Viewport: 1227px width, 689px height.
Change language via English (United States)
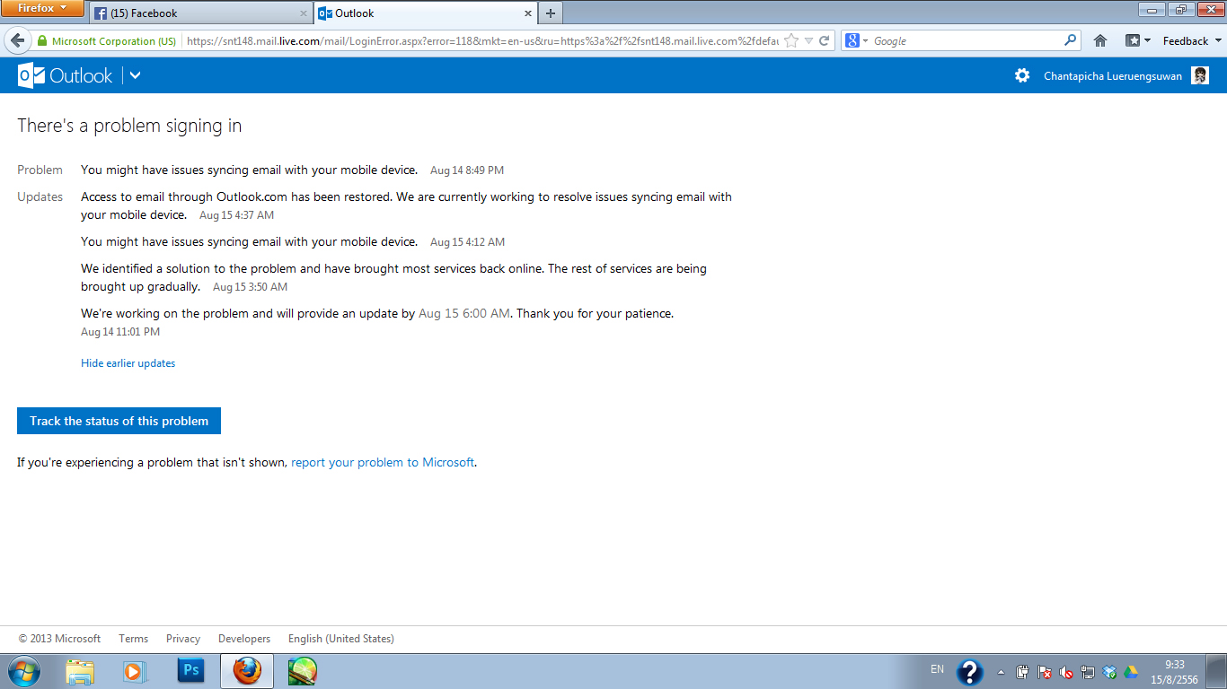(341, 639)
